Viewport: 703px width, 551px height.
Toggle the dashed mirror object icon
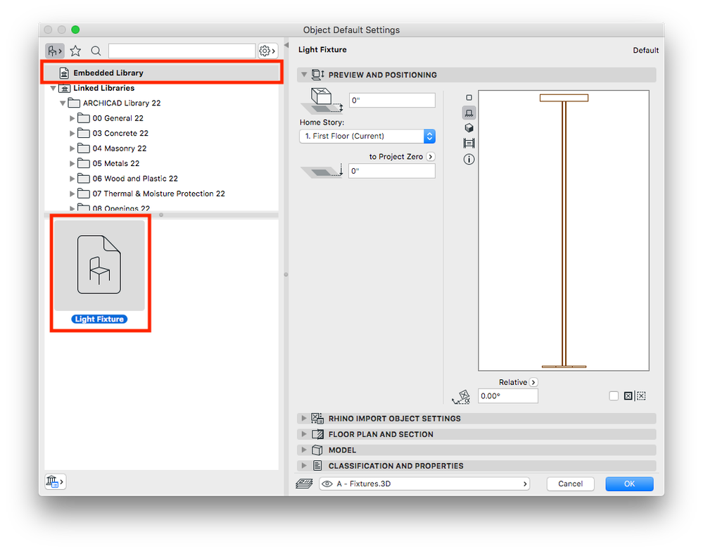pyautogui.click(x=641, y=396)
